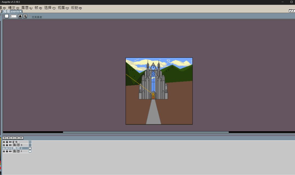The image size is (295, 175).
Task: Toggle continuous dots on 图层 2
Action: [10, 148]
